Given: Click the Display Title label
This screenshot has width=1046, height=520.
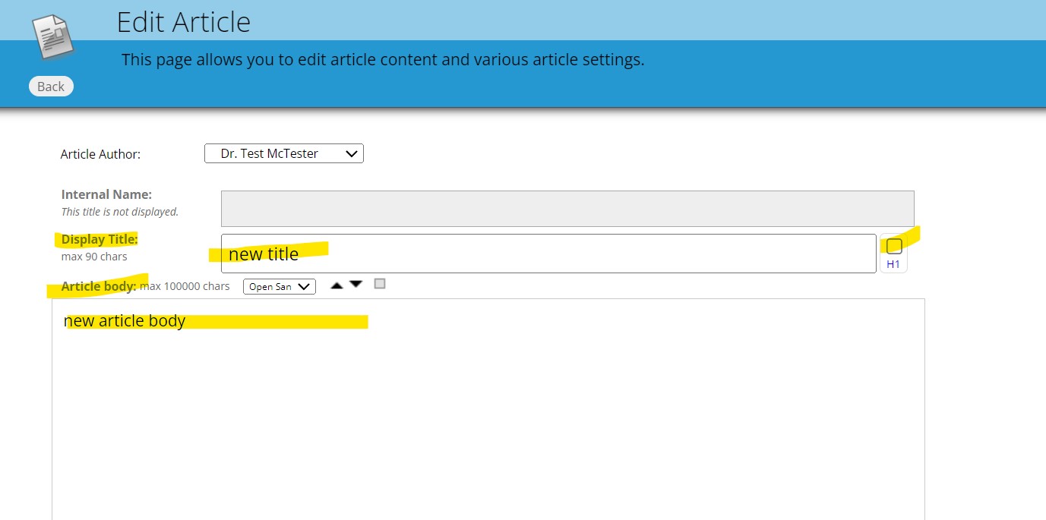Looking at the screenshot, I should point(100,239).
